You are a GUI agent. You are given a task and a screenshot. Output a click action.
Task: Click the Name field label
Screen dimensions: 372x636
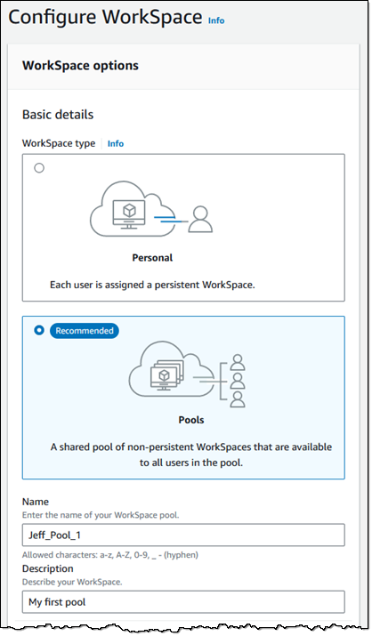36,502
